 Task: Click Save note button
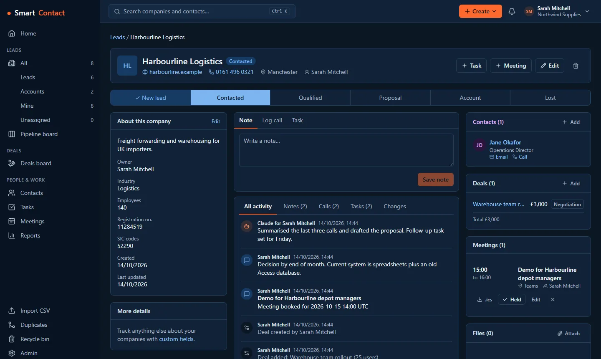click(436, 179)
